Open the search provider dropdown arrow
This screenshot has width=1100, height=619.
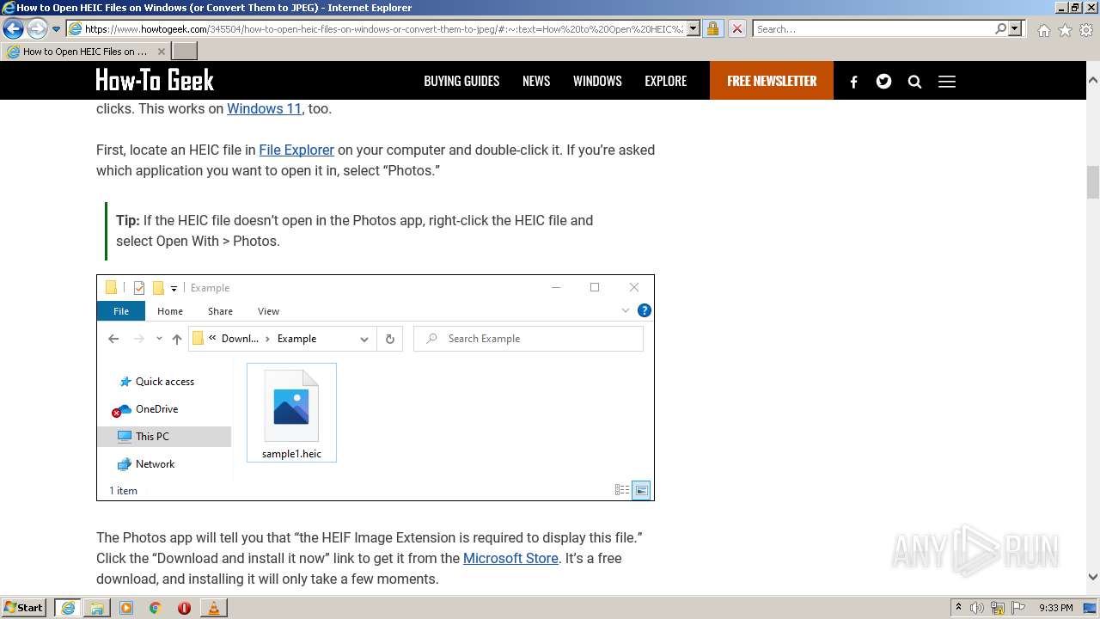point(1015,28)
